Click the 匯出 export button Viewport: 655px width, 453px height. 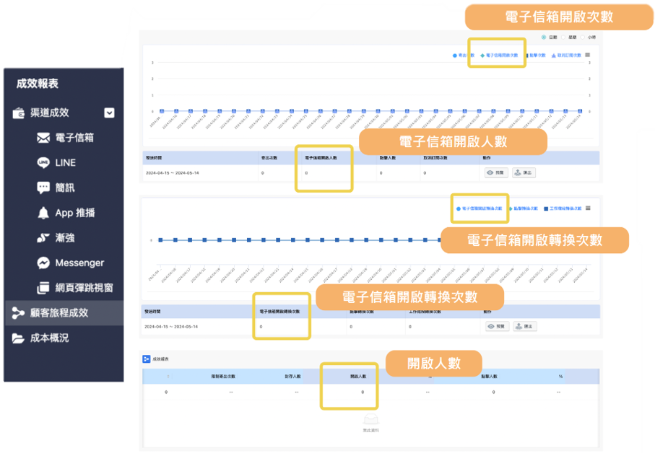(523, 172)
